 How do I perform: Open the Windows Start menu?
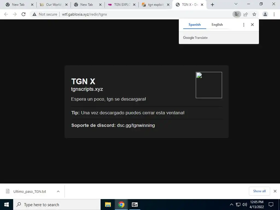tap(7, 205)
